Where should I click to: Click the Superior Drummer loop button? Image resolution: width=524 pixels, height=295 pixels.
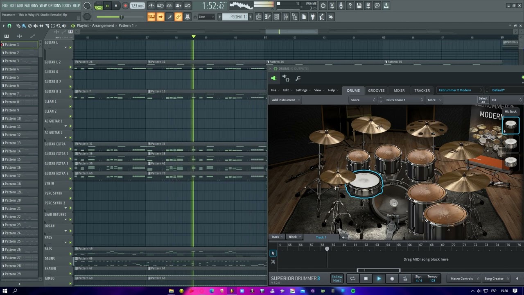point(352,279)
